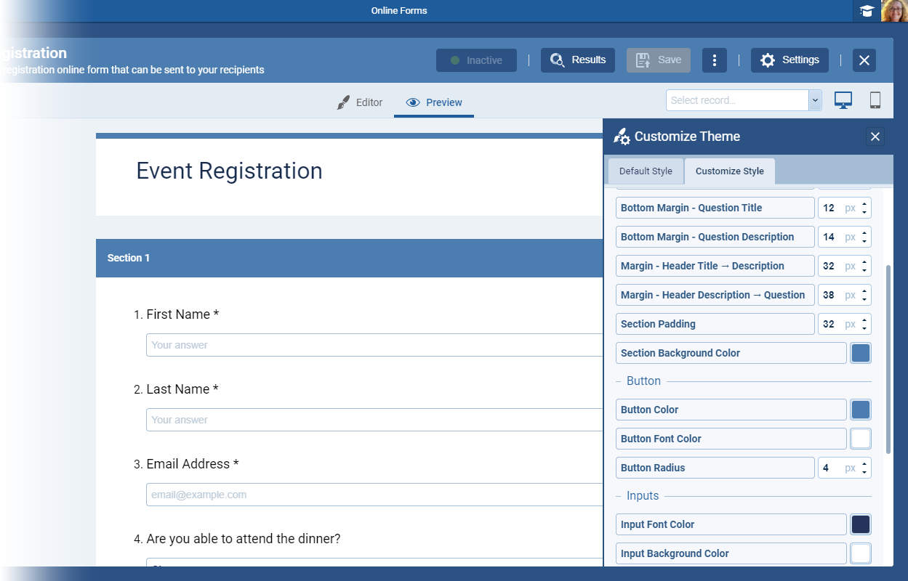The height and width of the screenshot is (581, 908).
Task: Open the Customize Style tab
Action: pyautogui.click(x=729, y=171)
